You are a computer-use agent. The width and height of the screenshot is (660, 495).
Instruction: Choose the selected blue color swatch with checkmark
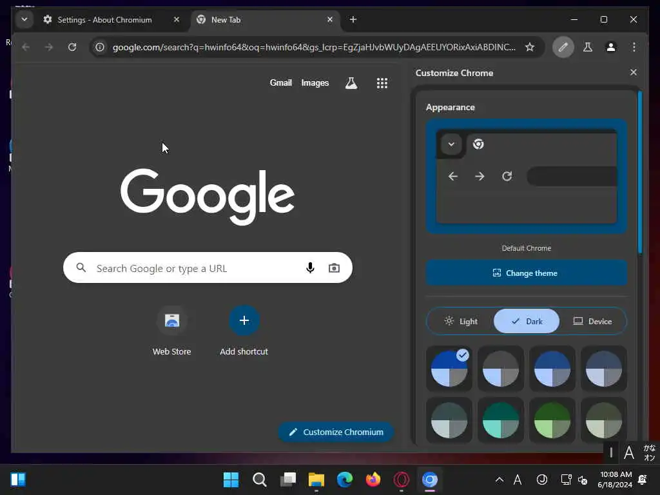449,369
